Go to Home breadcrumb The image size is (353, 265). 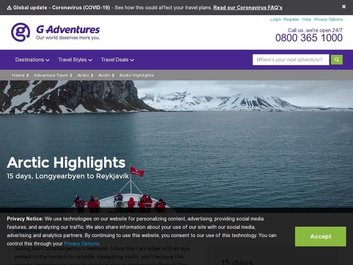coord(18,75)
